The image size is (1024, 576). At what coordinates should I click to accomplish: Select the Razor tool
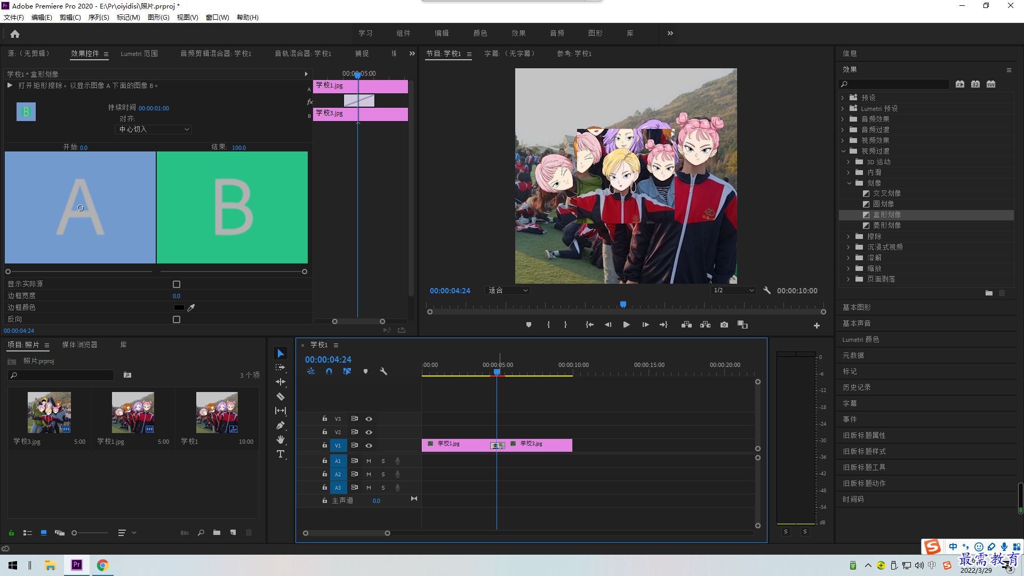pyautogui.click(x=281, y=396)
